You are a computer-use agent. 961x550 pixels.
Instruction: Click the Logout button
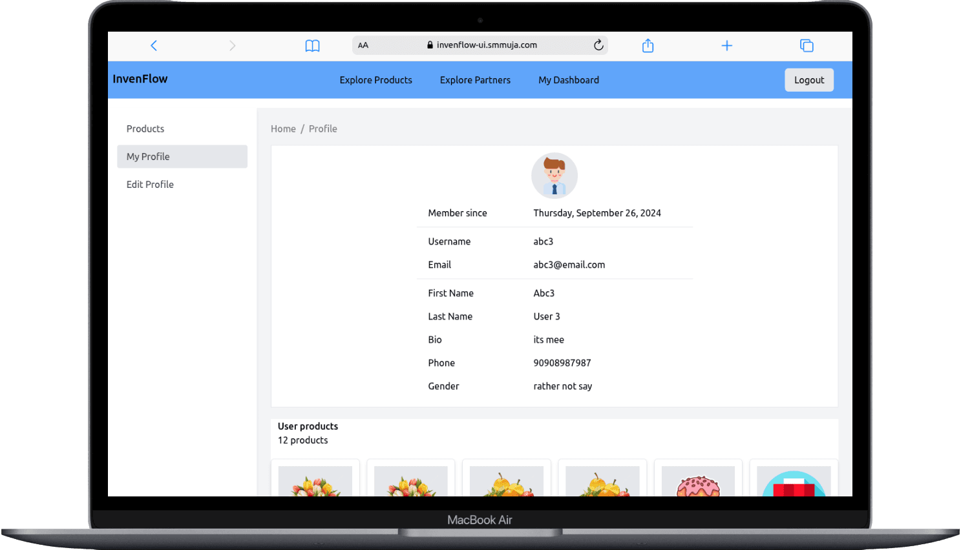pyautogui.click(x=808, y=79)
